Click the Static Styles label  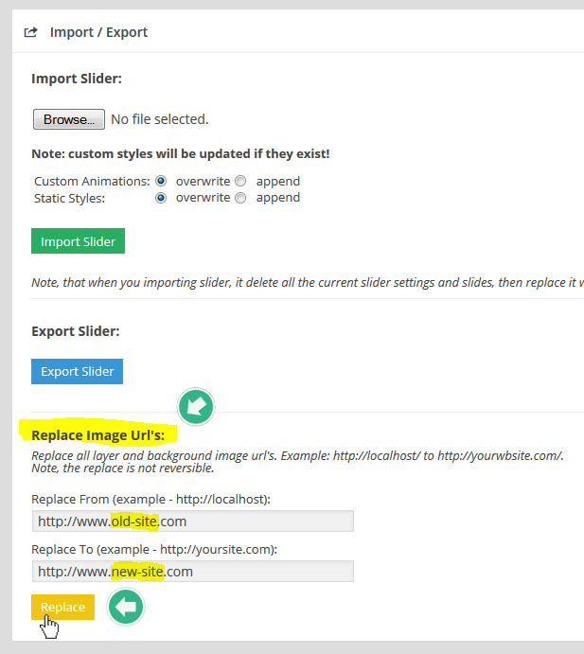[x=71, y=198]
